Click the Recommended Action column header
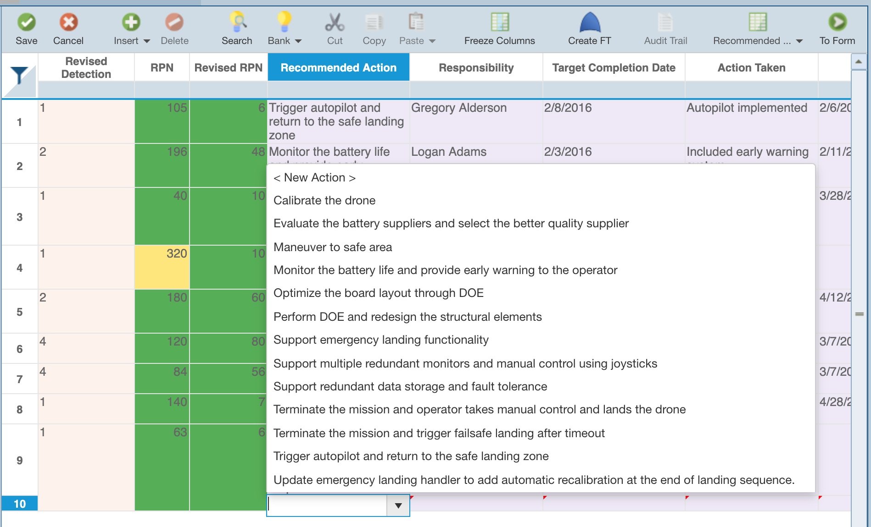The height and width of the screenshot is (527, 871). pyautogui.click(x=339, y=67)
